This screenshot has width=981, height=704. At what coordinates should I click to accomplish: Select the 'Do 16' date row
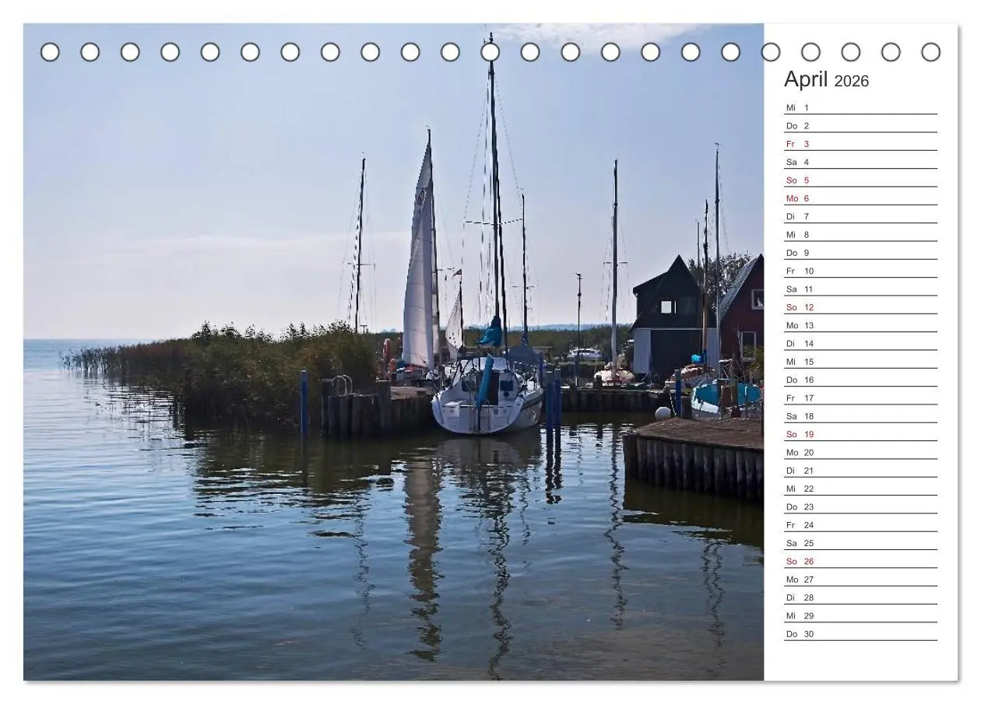[x=860, y=380]
